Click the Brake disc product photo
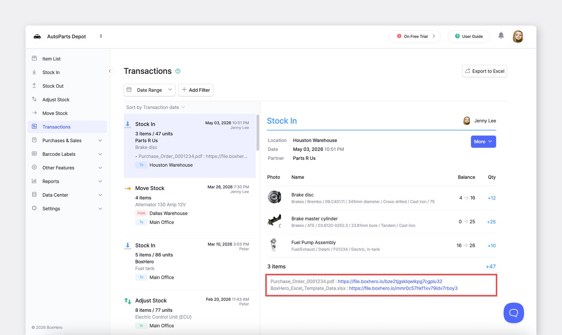The image size is (562, 335). (274, 197)
